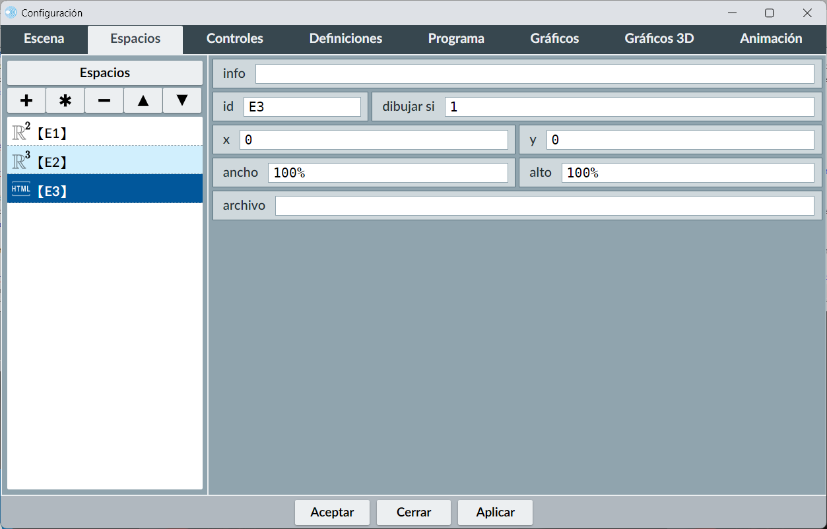The height and width of the screenshot is (529, 827).
Task: Delete selected space with minus button
Action: 104,100
